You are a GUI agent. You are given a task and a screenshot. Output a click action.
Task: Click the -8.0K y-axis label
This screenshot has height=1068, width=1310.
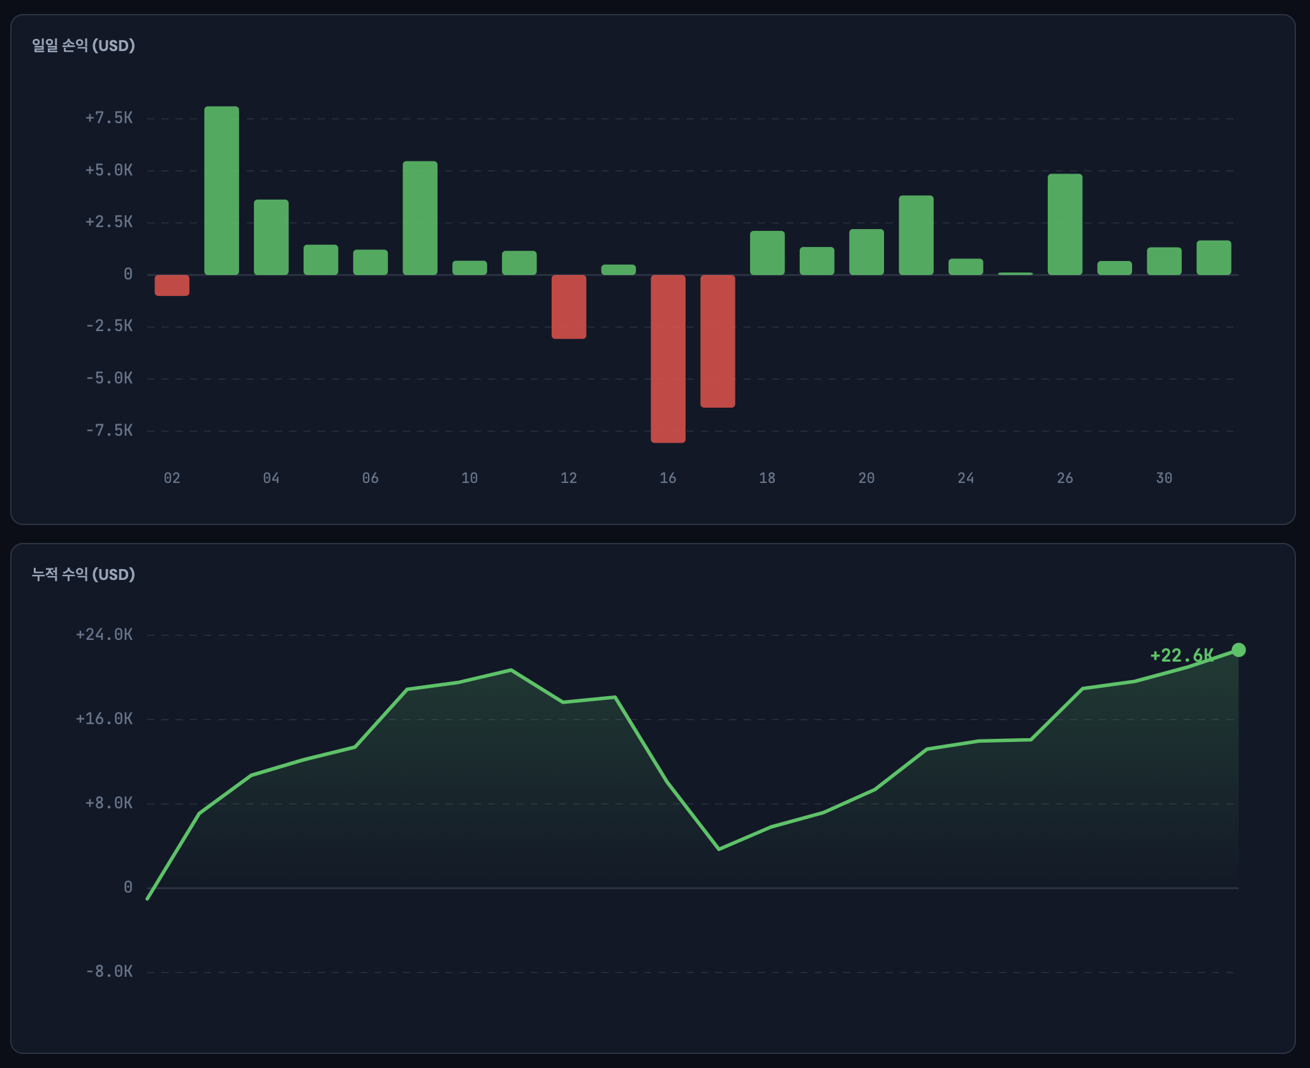point(109,972)
